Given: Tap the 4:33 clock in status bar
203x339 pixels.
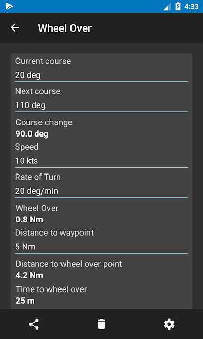Looking at the screenshot, I should (191, 7).
